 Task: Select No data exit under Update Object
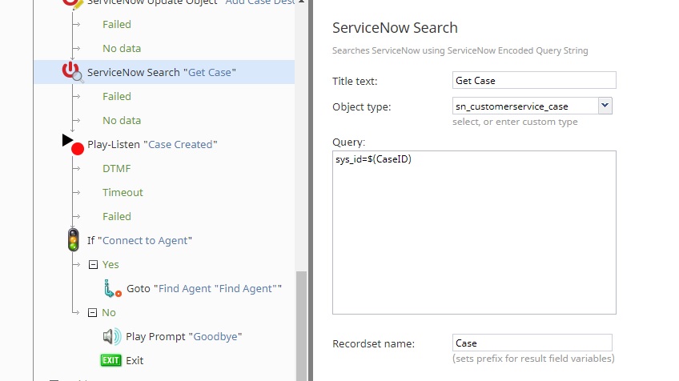(x=122, y=49)
